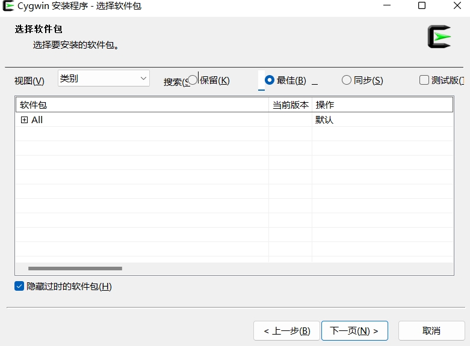
Task: Click the All row label
Action: [37, 120]
